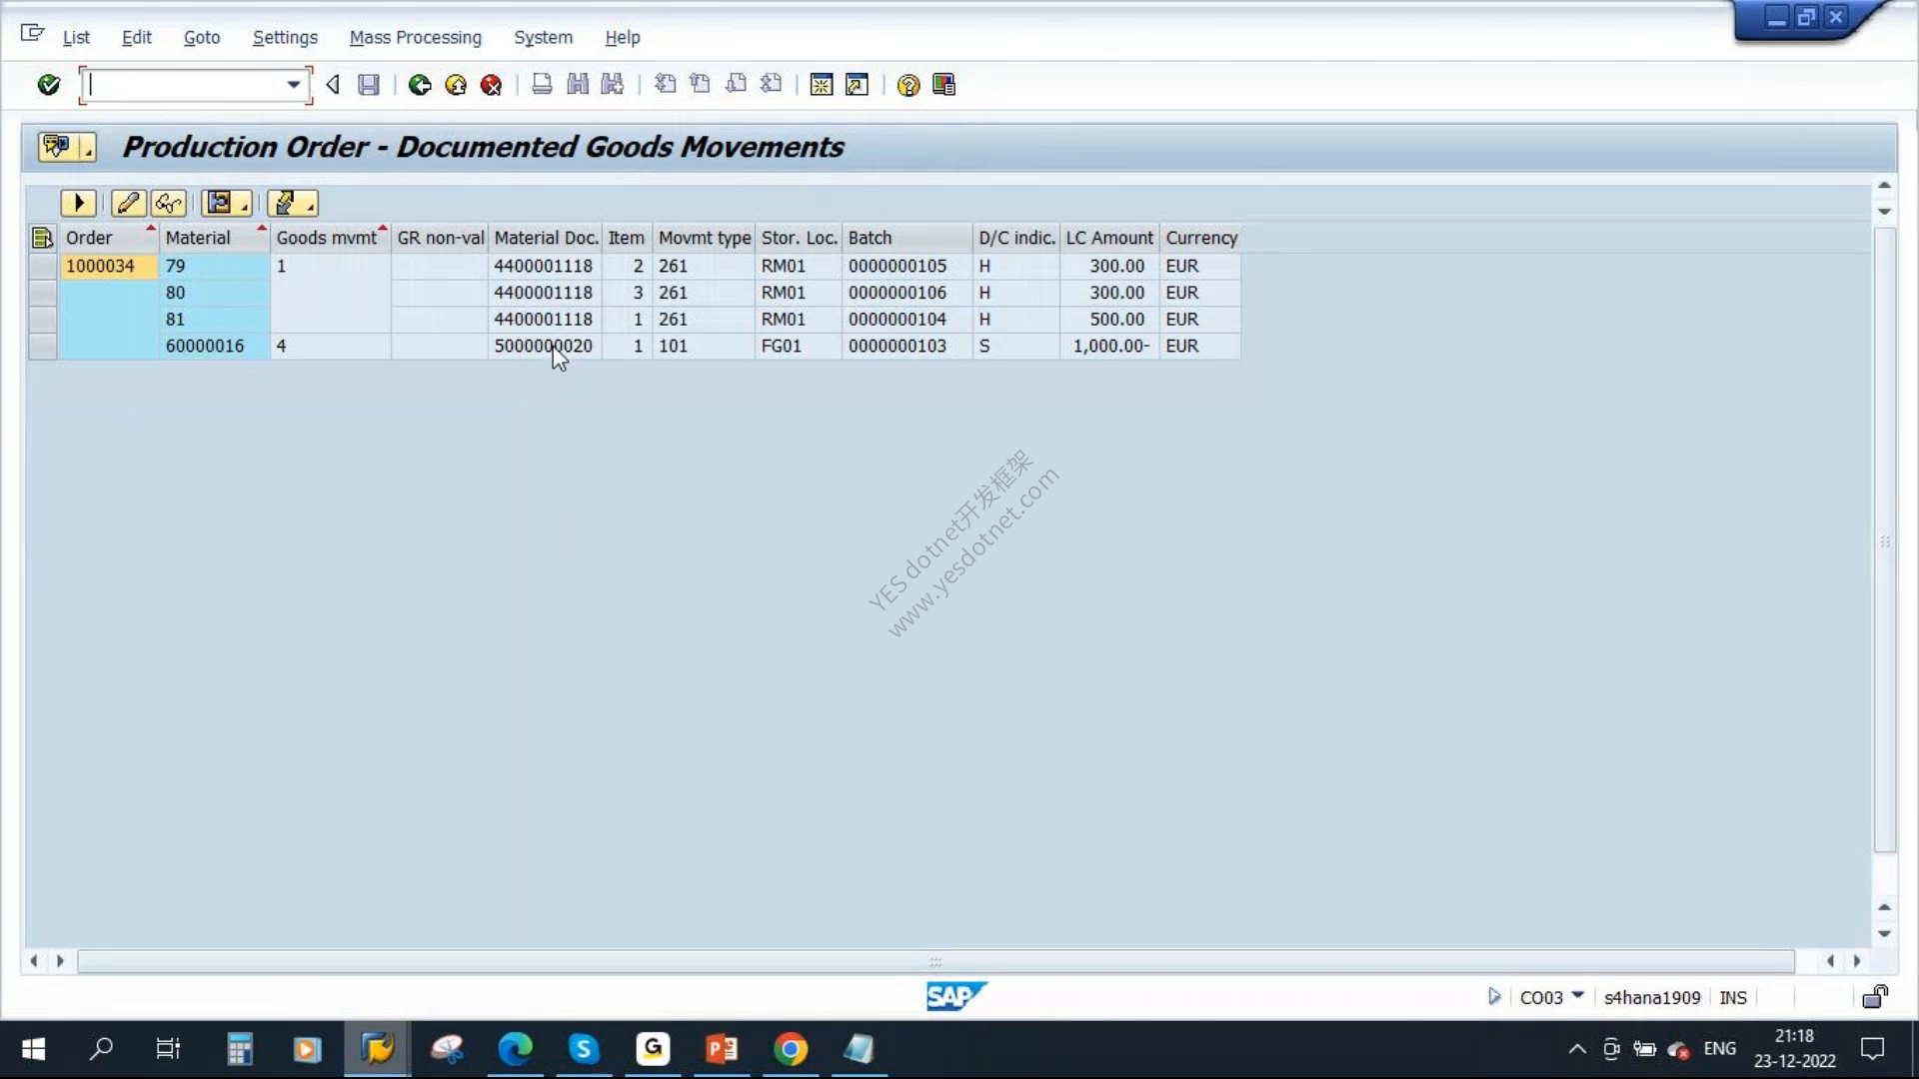Click the Save diskette icon
1919x1079 pixels.
point(369,85)
